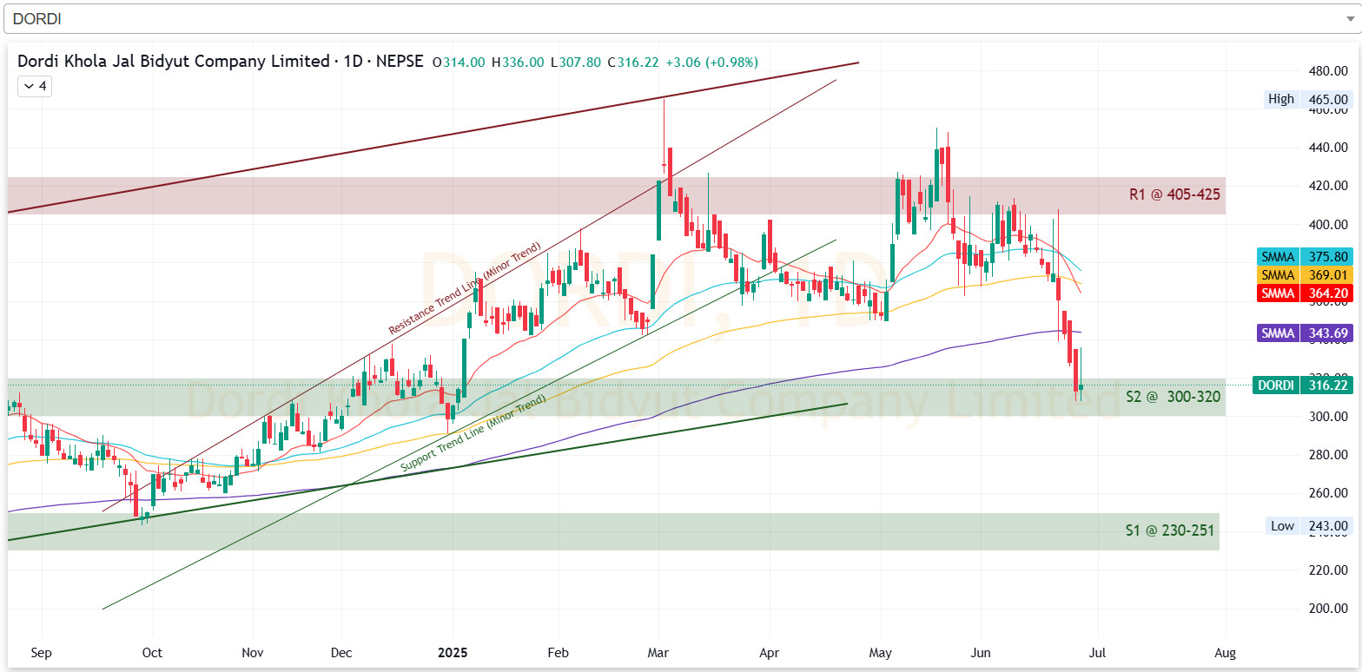The width and height of the screenshot is (1362, 672).
Task: Click the Aug label on the time axis
Action: click(1226, 652)
